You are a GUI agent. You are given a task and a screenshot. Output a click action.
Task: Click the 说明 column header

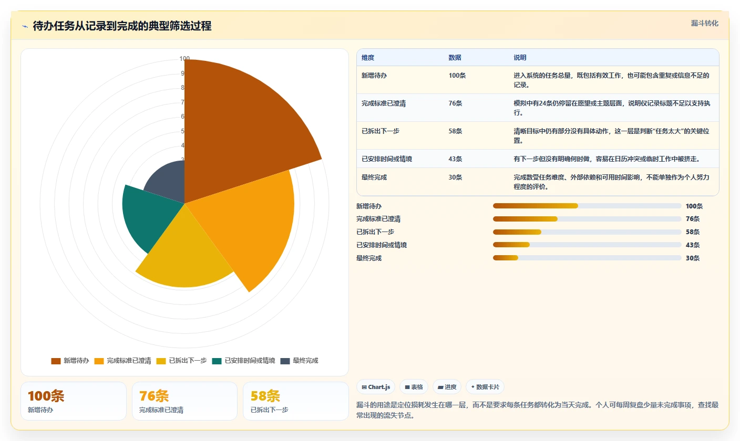coord(520,58)
